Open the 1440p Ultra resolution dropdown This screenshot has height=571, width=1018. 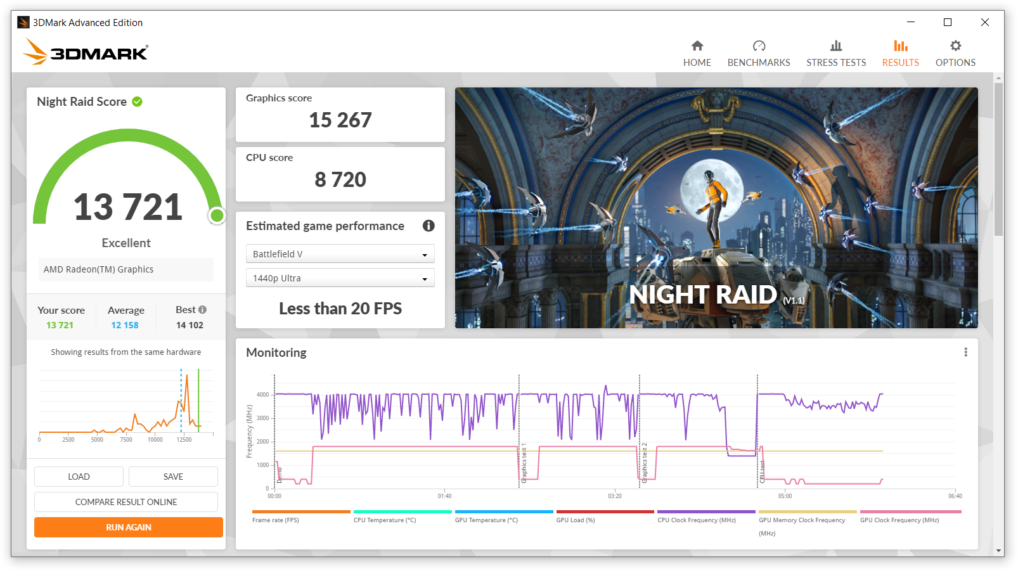(x=340, y=278)
